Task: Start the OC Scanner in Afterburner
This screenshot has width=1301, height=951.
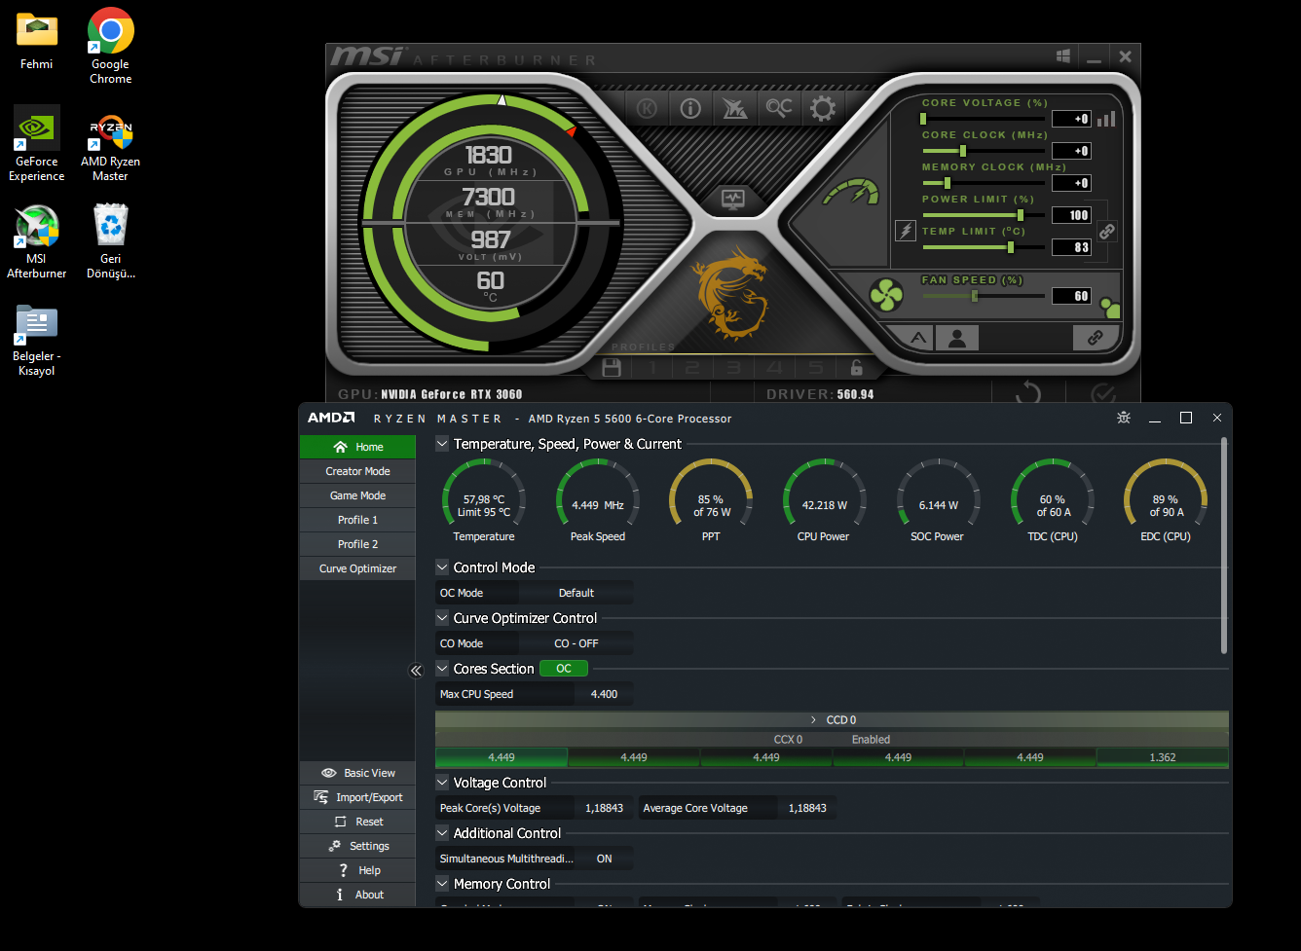Action: [779, 108]
